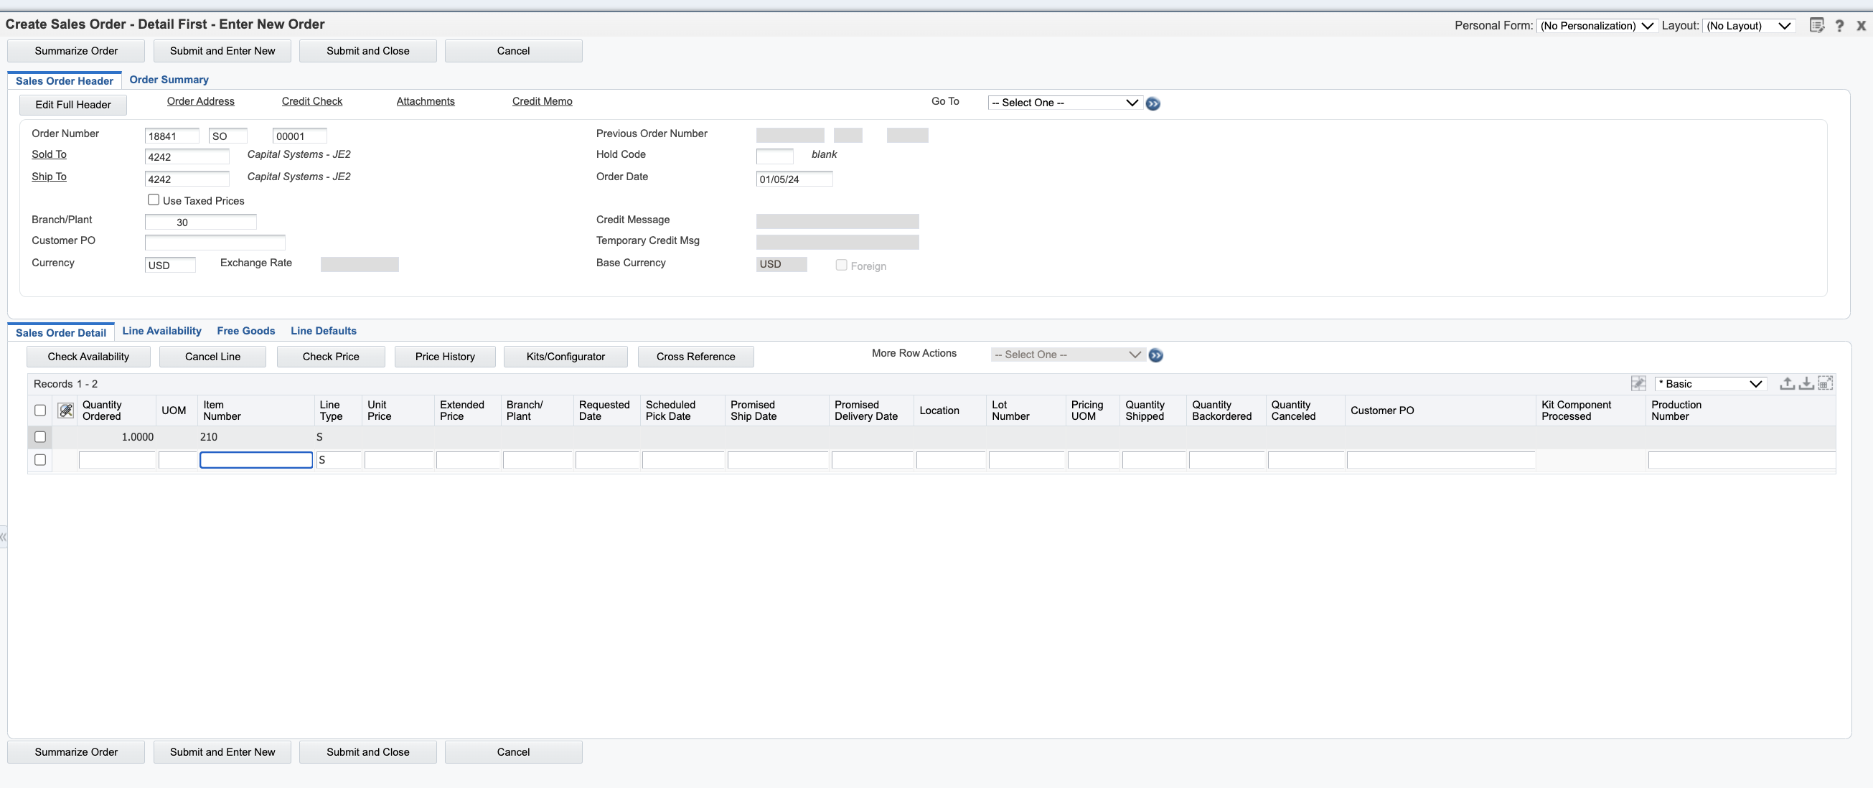Viewport: 1873px width, 788px height.
Task: Click the Check Availability button
Action: pyautogui.click(x=88, y=356)
